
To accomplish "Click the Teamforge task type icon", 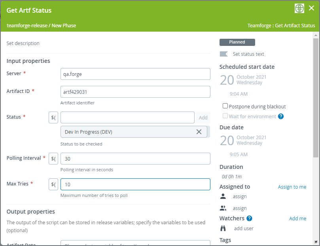I will pos(299,9).
